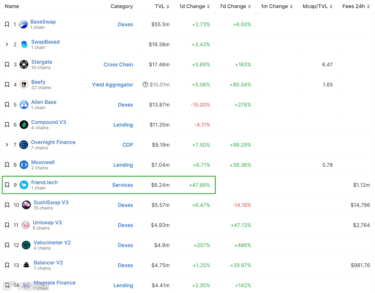Expand the Overnight Finance row
The width and height of the screenshot is (375, 293).
click(7, 145)
